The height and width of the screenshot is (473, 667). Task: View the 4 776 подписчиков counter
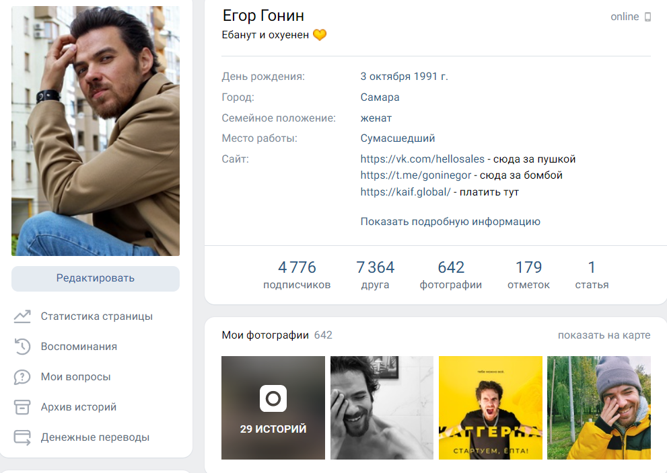click(x=297, y=275)
